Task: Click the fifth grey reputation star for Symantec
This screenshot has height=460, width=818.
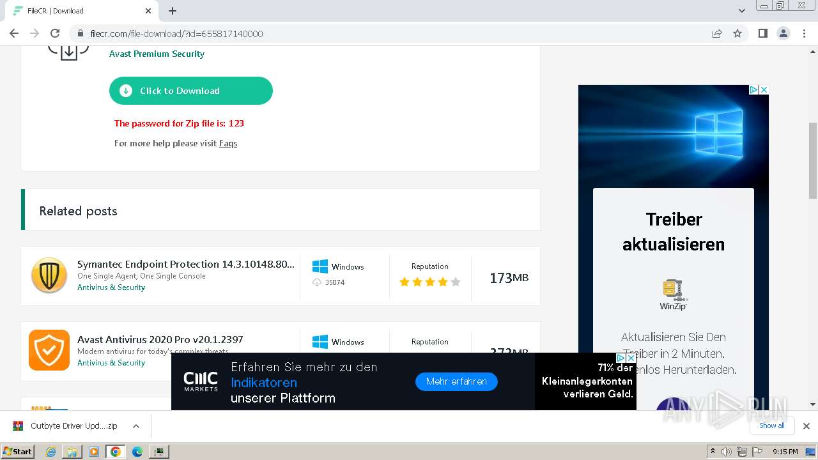Action: tap(456, 282)
